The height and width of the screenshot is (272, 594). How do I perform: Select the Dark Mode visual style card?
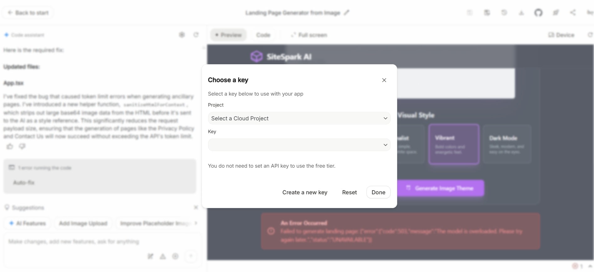(507, 144)
